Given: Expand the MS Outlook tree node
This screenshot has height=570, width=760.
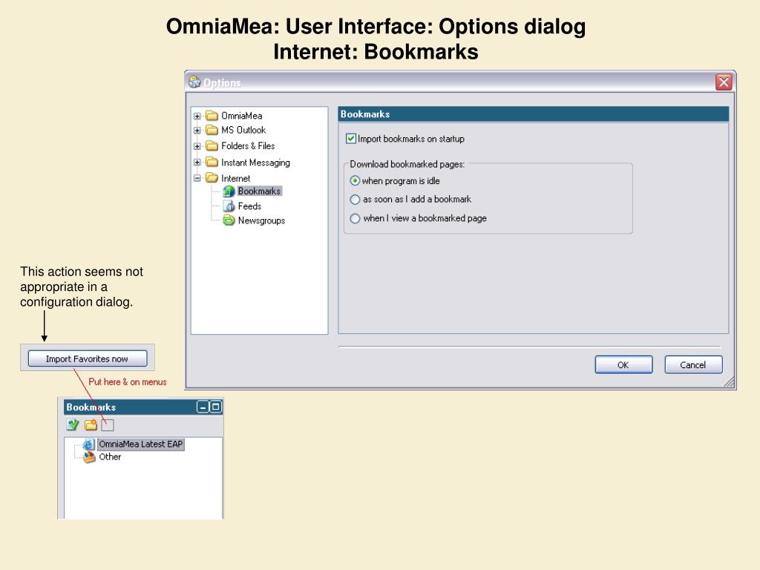Looking at the screenshot, I should tap(197, 131).
